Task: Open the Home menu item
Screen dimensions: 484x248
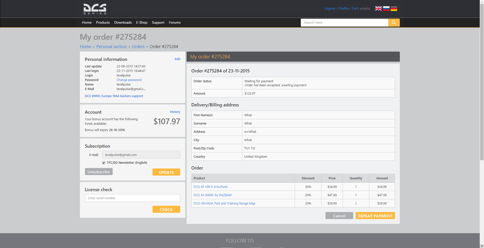Action: coord(87,22)
